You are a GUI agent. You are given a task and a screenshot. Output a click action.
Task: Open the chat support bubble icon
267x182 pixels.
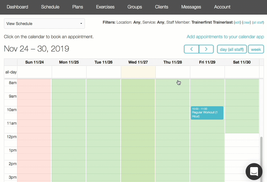pos(254,171)
